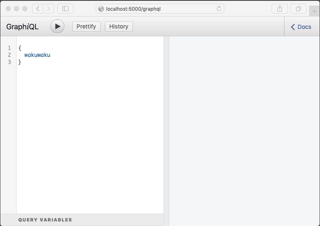Image resolution: width=320 pixels, height=226 pixels.
Task: Click the Prettify button
Action: [86, 26]
